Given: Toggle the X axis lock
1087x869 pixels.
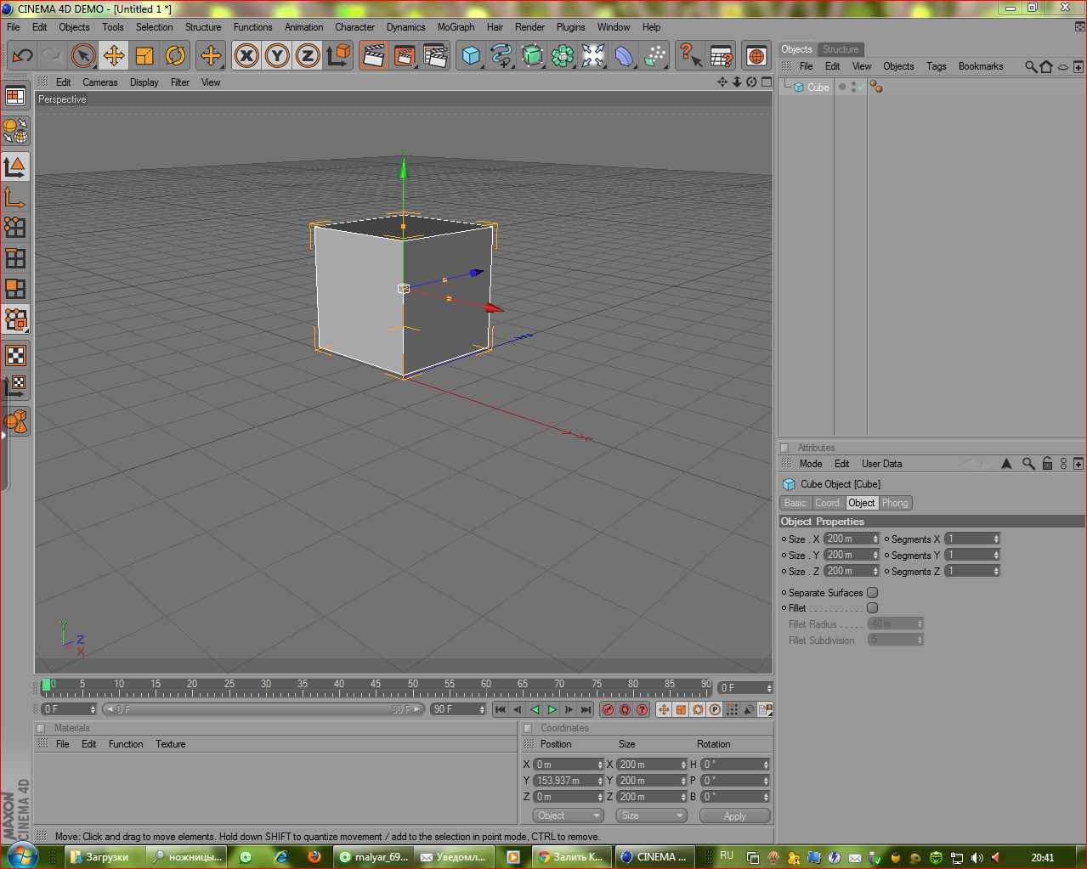Looking at the screenshot, I should pos(246,56).
